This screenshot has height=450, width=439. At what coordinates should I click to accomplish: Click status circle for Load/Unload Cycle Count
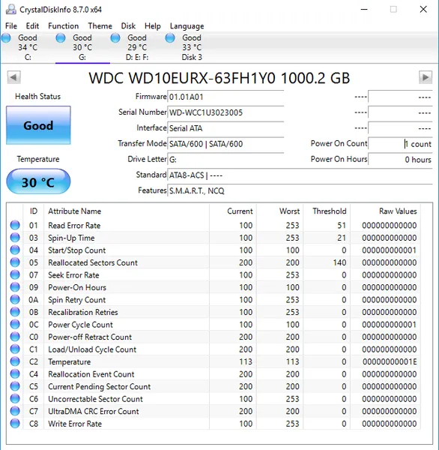pyautogui.click(x=15, y=349)
